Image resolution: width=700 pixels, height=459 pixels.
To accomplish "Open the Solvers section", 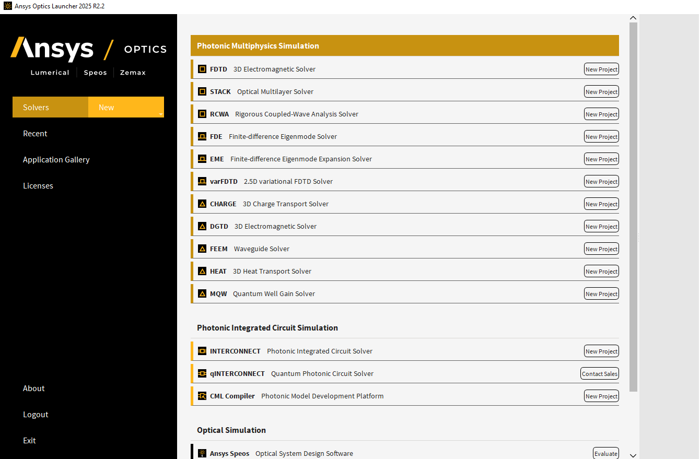I will [x=51, y=107].
